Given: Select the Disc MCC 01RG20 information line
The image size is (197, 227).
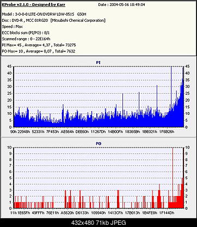Looking at the screenshot, I should pos(54,20).
